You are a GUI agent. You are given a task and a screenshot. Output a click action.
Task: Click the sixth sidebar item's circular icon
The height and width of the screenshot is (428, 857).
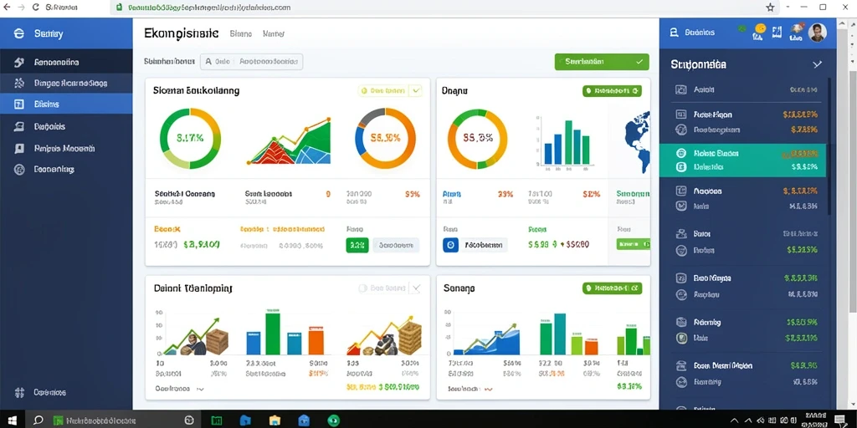coord(19,169)
